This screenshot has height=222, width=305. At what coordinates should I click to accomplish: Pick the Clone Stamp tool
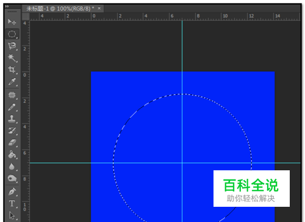pyautogui.click(x=12, y=119)
